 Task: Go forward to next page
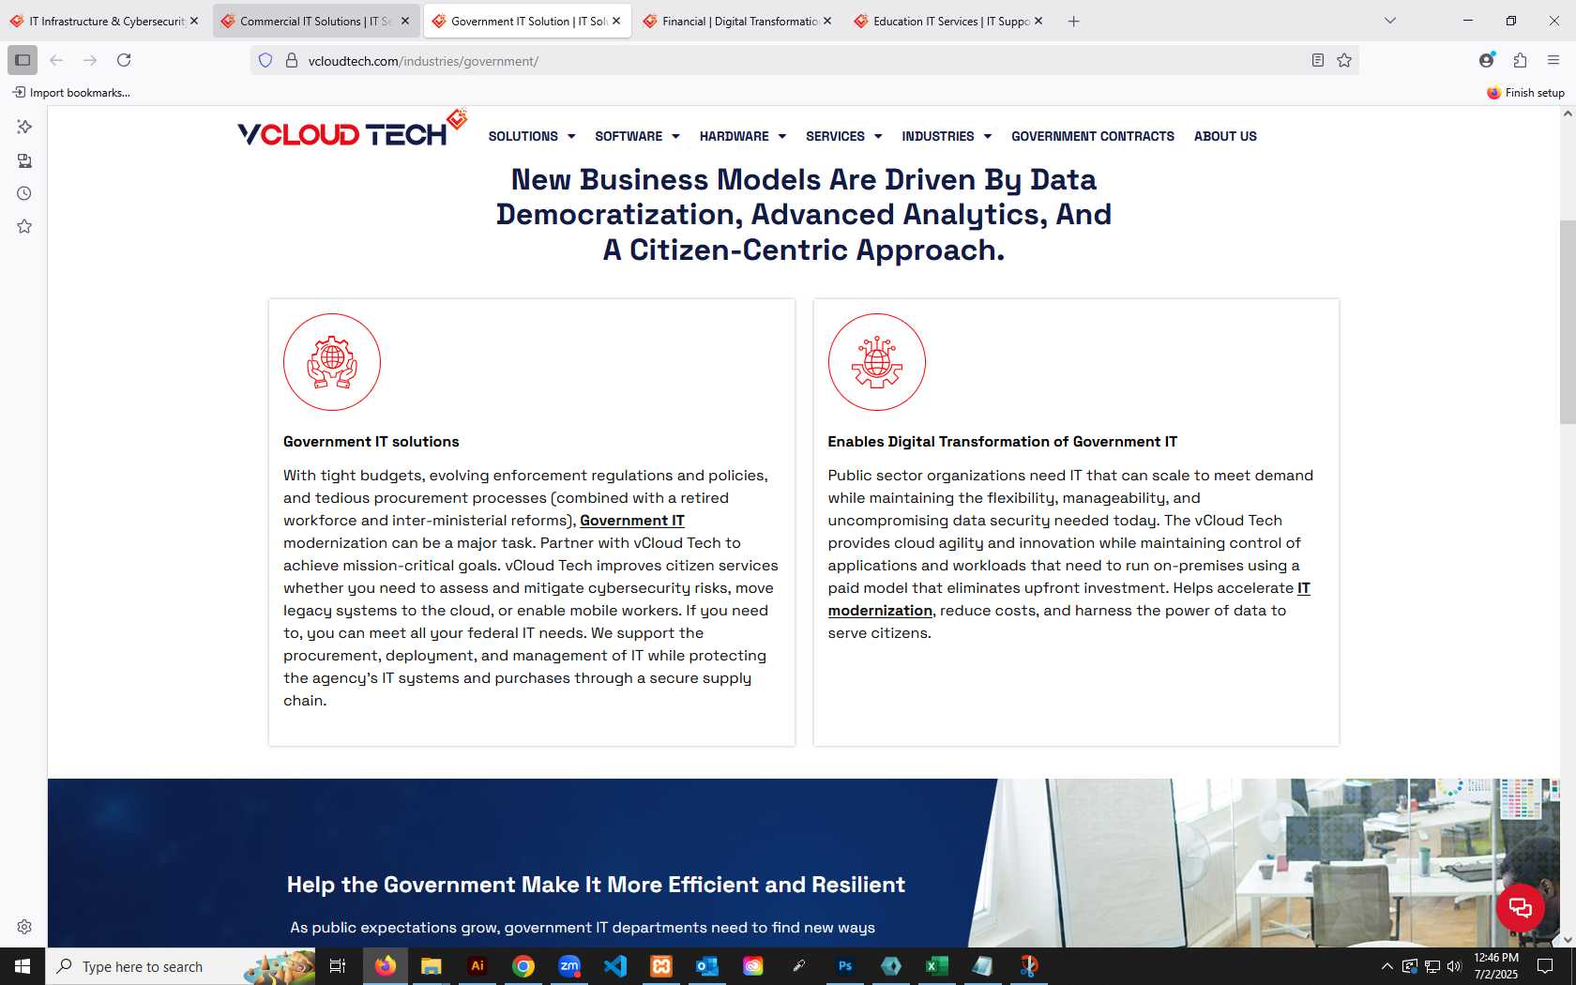pos(90,60)
